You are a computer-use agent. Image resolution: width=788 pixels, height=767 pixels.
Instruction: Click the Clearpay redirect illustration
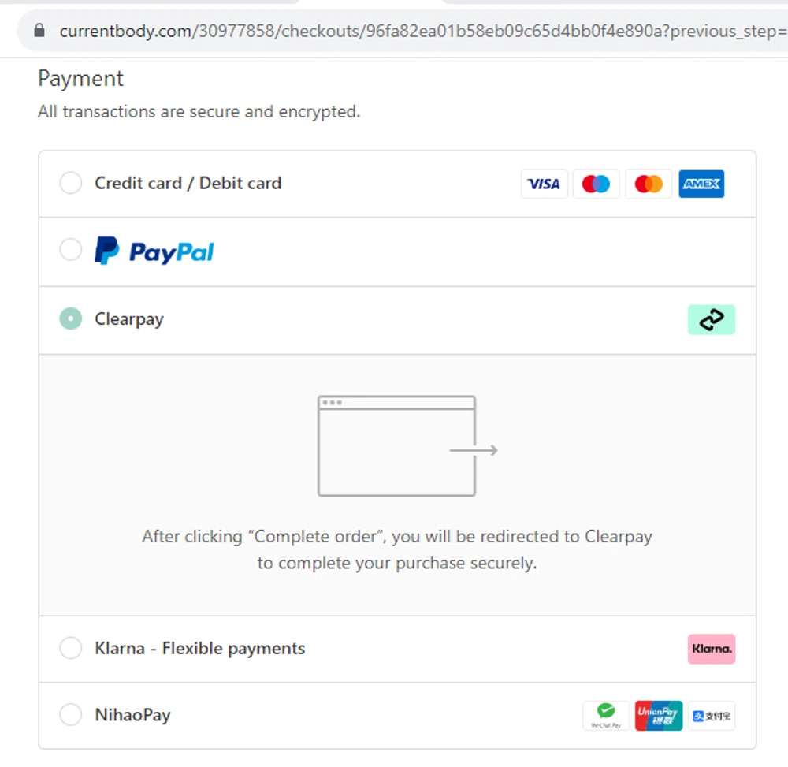(x=396, y=445)
